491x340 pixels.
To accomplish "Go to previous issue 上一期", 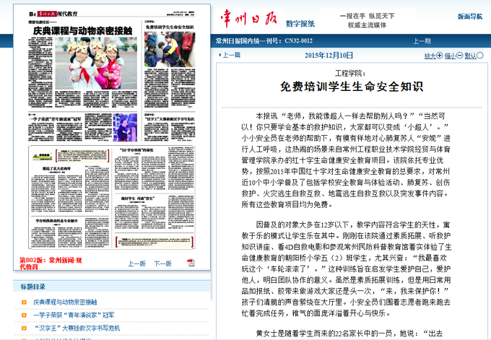I will (x=422, y=41).
